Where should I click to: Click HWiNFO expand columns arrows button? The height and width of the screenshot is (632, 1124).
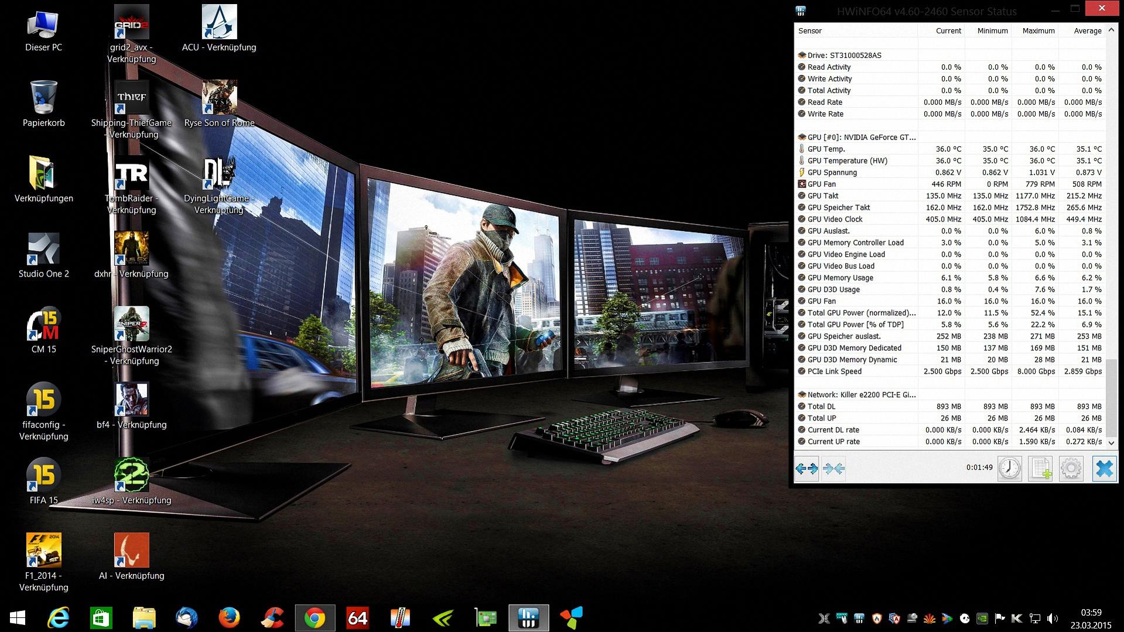(807, 469)
